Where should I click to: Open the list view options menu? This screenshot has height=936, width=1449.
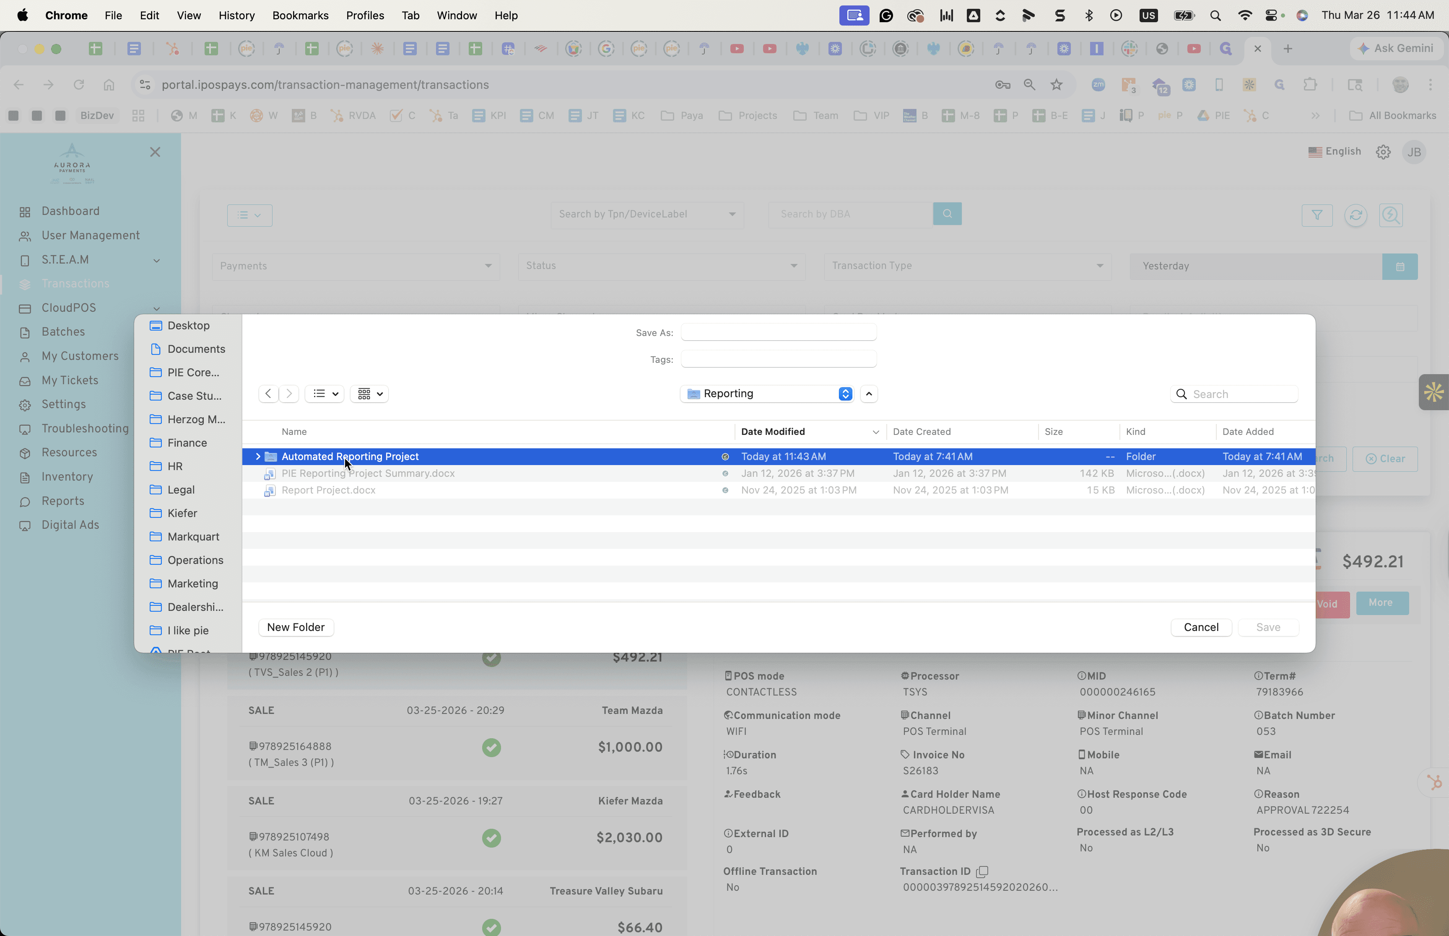(x=325, y=394)
